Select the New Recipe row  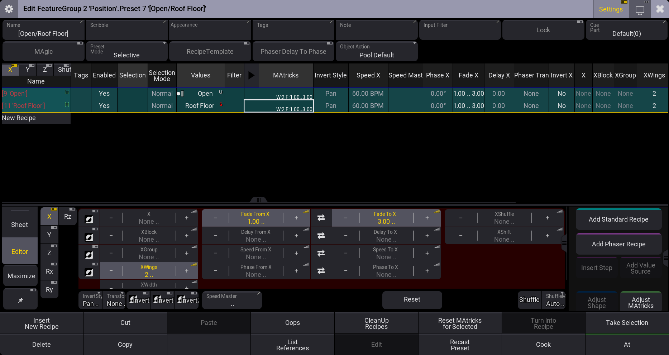pyautogui.click(x=36, y=118)
